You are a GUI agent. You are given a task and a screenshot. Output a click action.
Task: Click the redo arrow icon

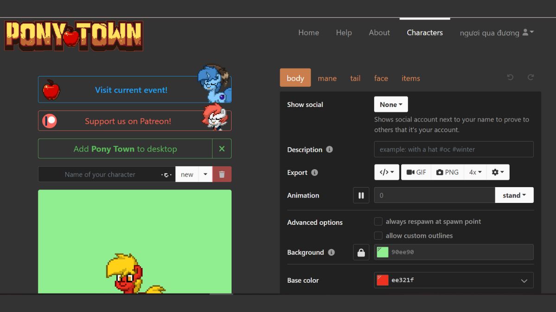point(531,78)
